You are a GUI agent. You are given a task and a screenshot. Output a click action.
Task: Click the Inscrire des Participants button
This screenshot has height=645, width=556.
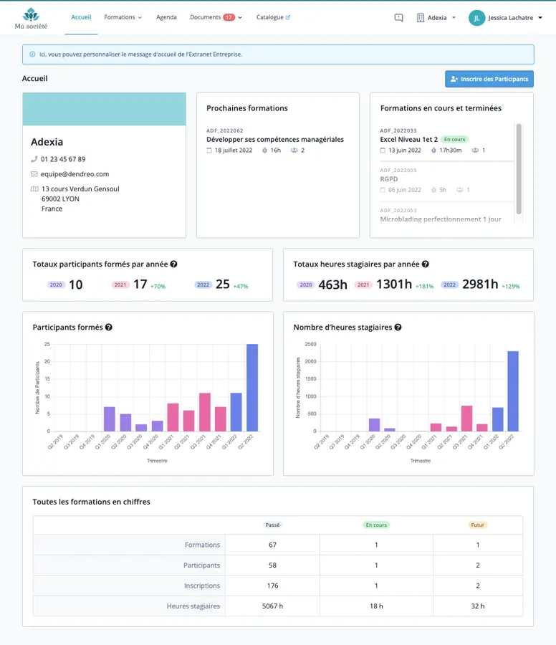coord(489,79)
